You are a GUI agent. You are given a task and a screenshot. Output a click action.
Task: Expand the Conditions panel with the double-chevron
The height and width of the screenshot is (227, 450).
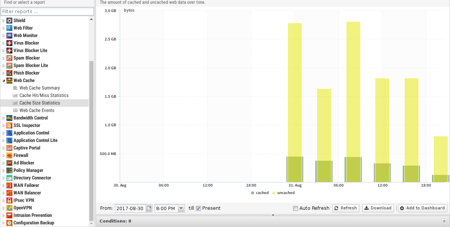444,221
